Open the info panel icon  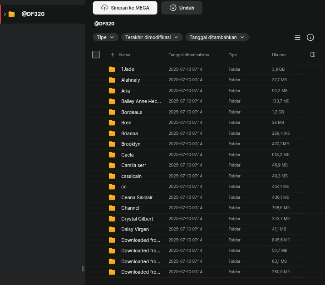coord(310,37)
